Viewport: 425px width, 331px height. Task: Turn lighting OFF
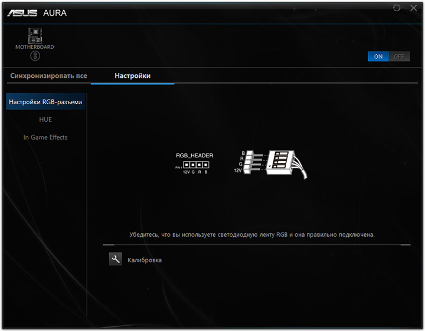point(399,57)
